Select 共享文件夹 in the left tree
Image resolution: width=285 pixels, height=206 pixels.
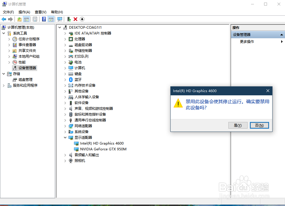[27, 51]
